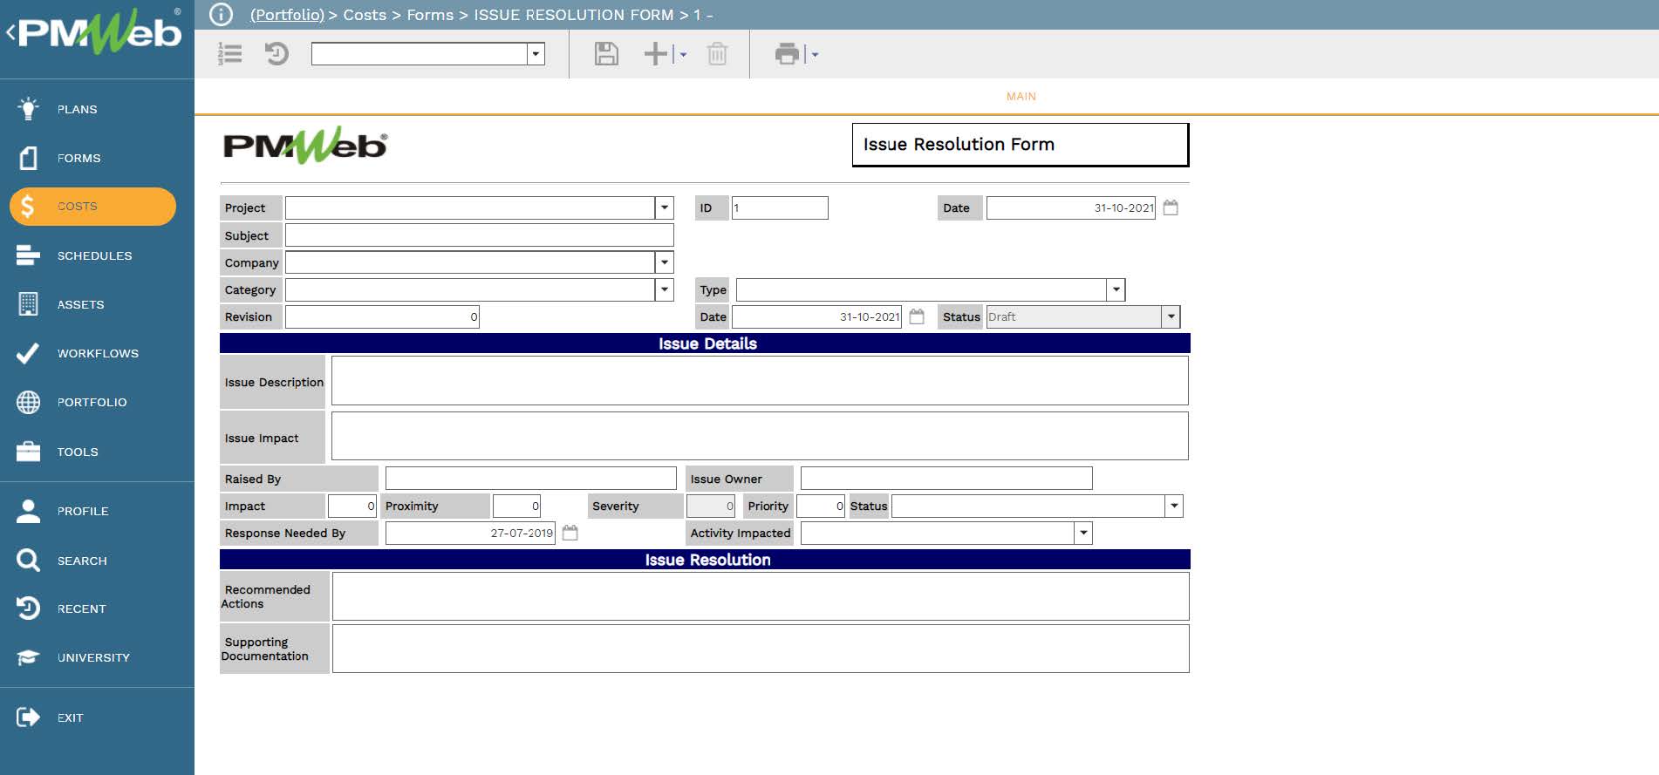
Task: Click the Severity number field
Action: (712, 506)
